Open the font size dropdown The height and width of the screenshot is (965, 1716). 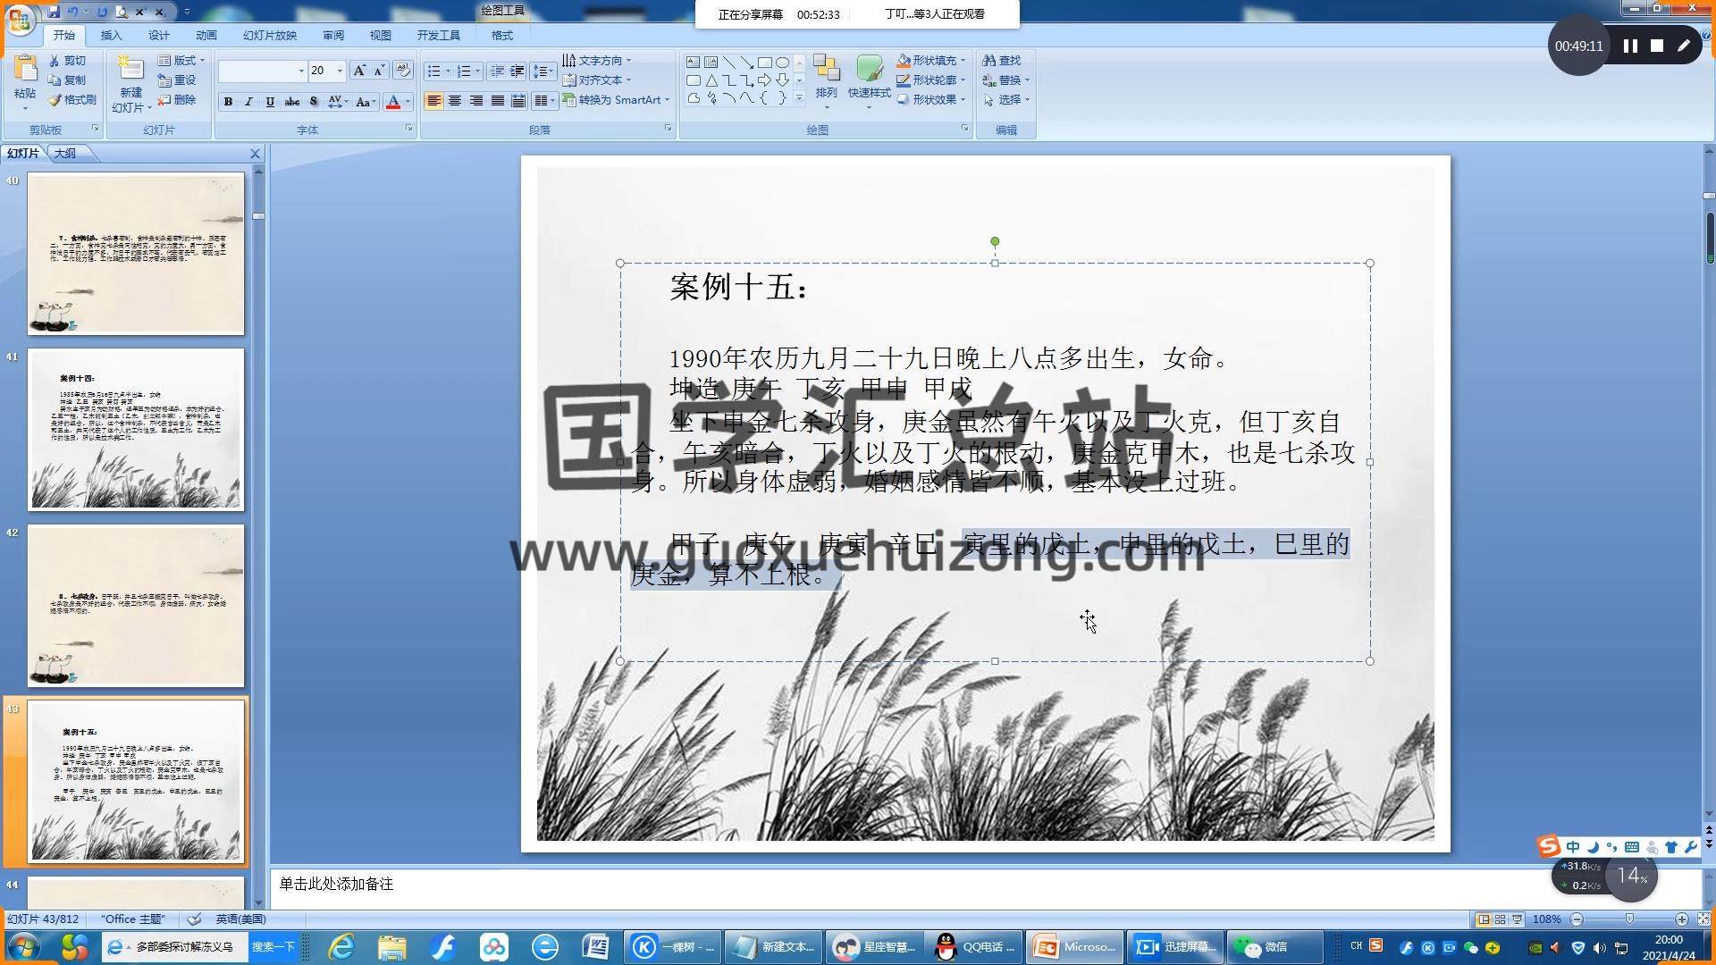340,71
